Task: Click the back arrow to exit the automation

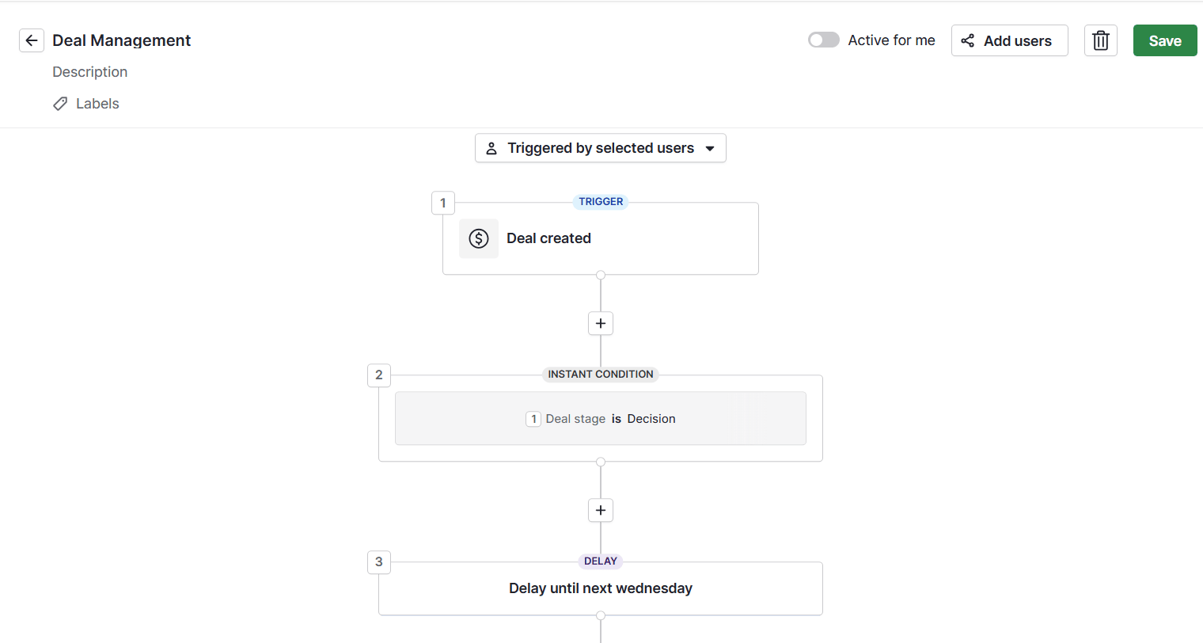Action: pyautogui.click(x=32, y=40)
